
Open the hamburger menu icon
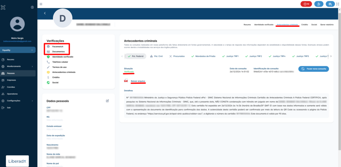point(41,4)
